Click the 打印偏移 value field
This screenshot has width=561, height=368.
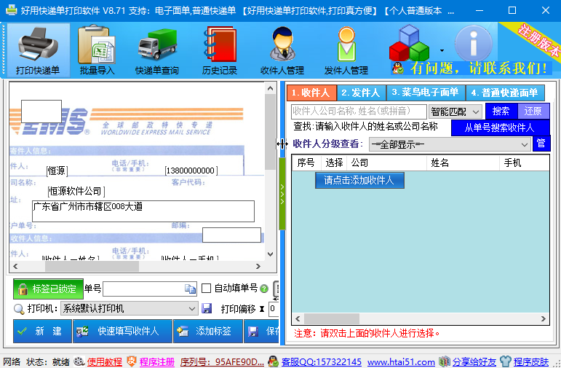pyautogui.click(x=274, y=308)
